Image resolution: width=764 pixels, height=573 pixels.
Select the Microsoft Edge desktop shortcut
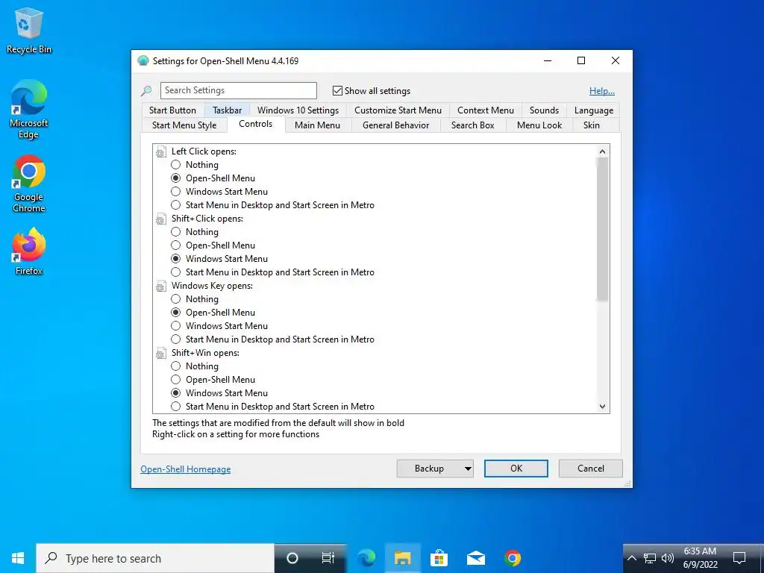pos(29,110)
